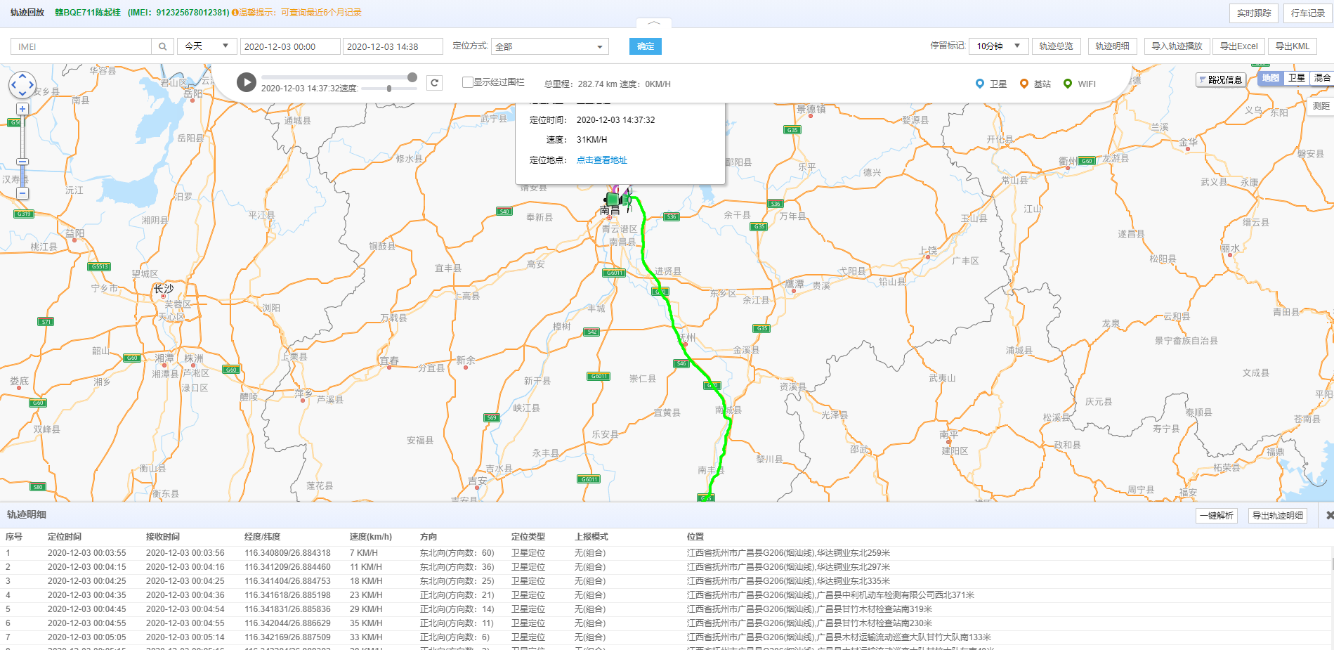Click 导出轨迹明细 export details button
This screenshot has width=1334, height=650.
(x=1278, y=516)
